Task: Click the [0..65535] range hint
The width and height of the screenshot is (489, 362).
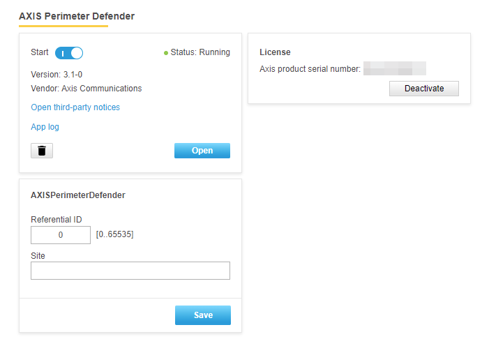Action: pyautogui.click(x=114, y=234)
